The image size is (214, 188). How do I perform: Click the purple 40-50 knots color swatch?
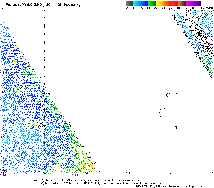tap(193, 3)
